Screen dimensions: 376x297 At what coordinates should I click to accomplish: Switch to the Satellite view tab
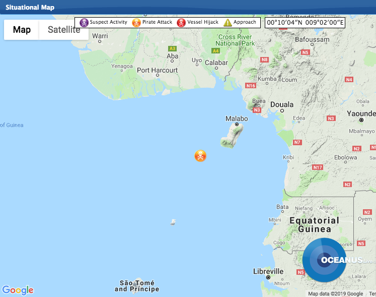(64, 30)
